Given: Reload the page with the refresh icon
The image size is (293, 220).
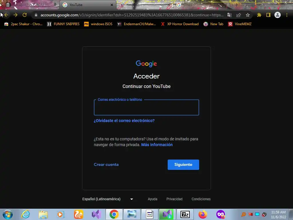Looking at the screenshot, I should click(x=25, y=15).
